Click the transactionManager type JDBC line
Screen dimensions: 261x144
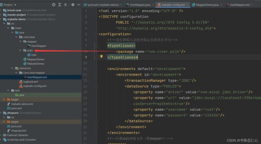point(160,80)
